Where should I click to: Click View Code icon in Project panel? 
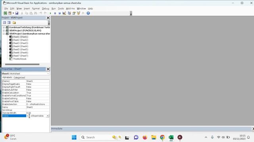(x=4, y=23)
